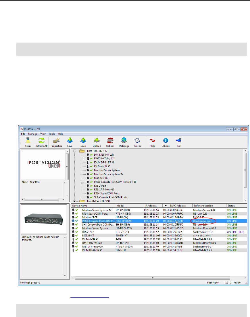Click the device icon for ES9528-XT list row
This screenshot has height=317, width=250.
pyautogui.click(x=73, y=236)
